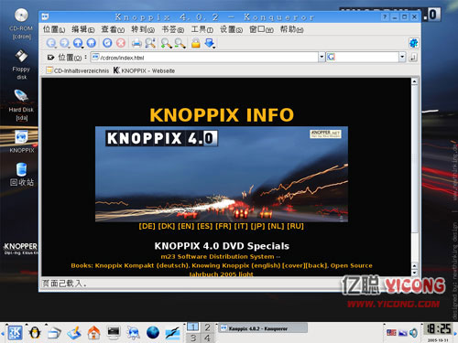Click the [FR] language link

(x=224, y=226)
